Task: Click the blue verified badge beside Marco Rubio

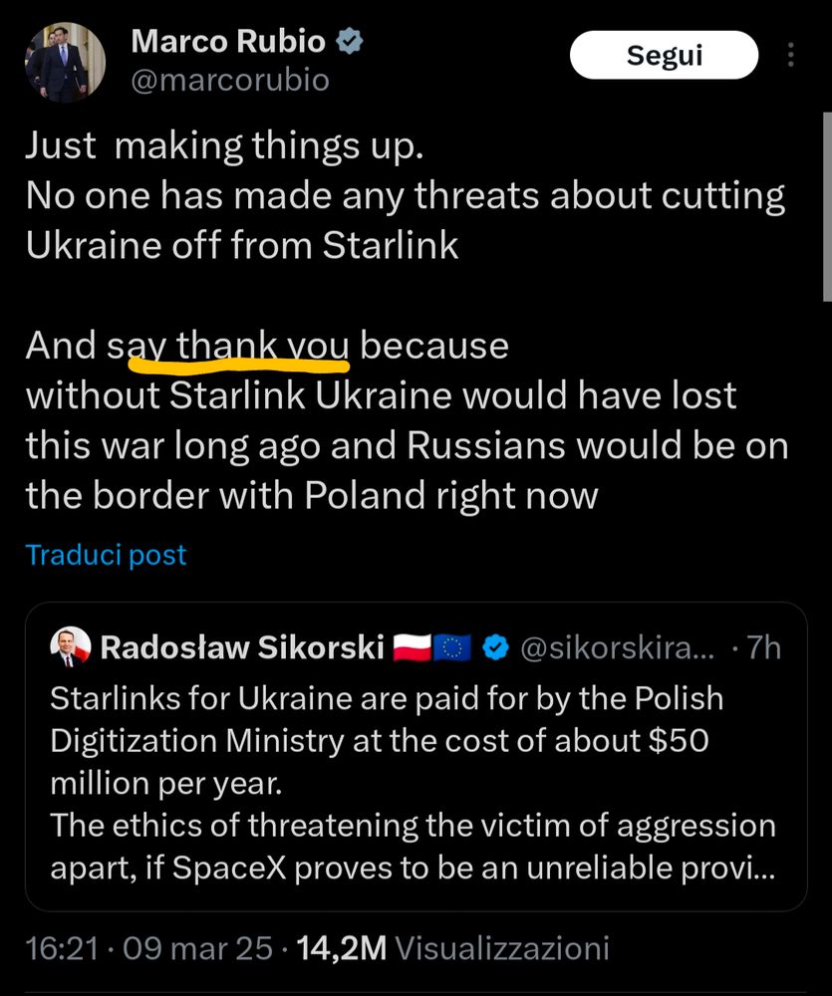Action: coord(350,42)
